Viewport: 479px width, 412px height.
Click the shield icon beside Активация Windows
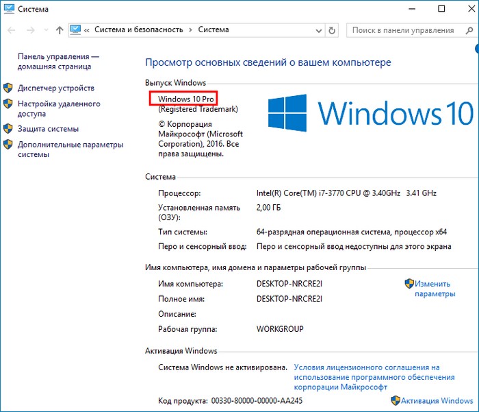[396, 400]
